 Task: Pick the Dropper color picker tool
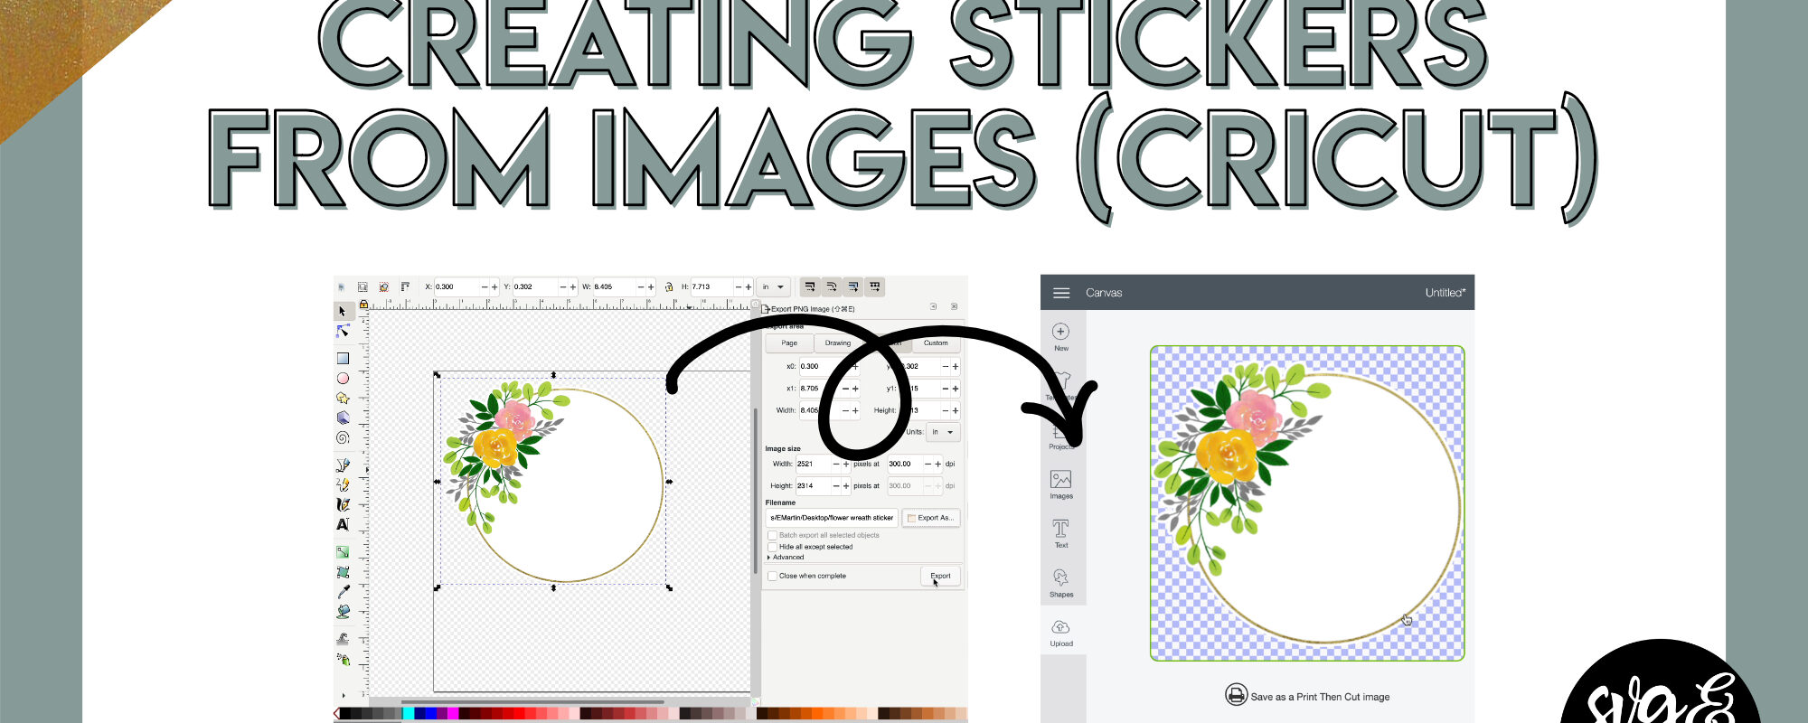[343, 592]
